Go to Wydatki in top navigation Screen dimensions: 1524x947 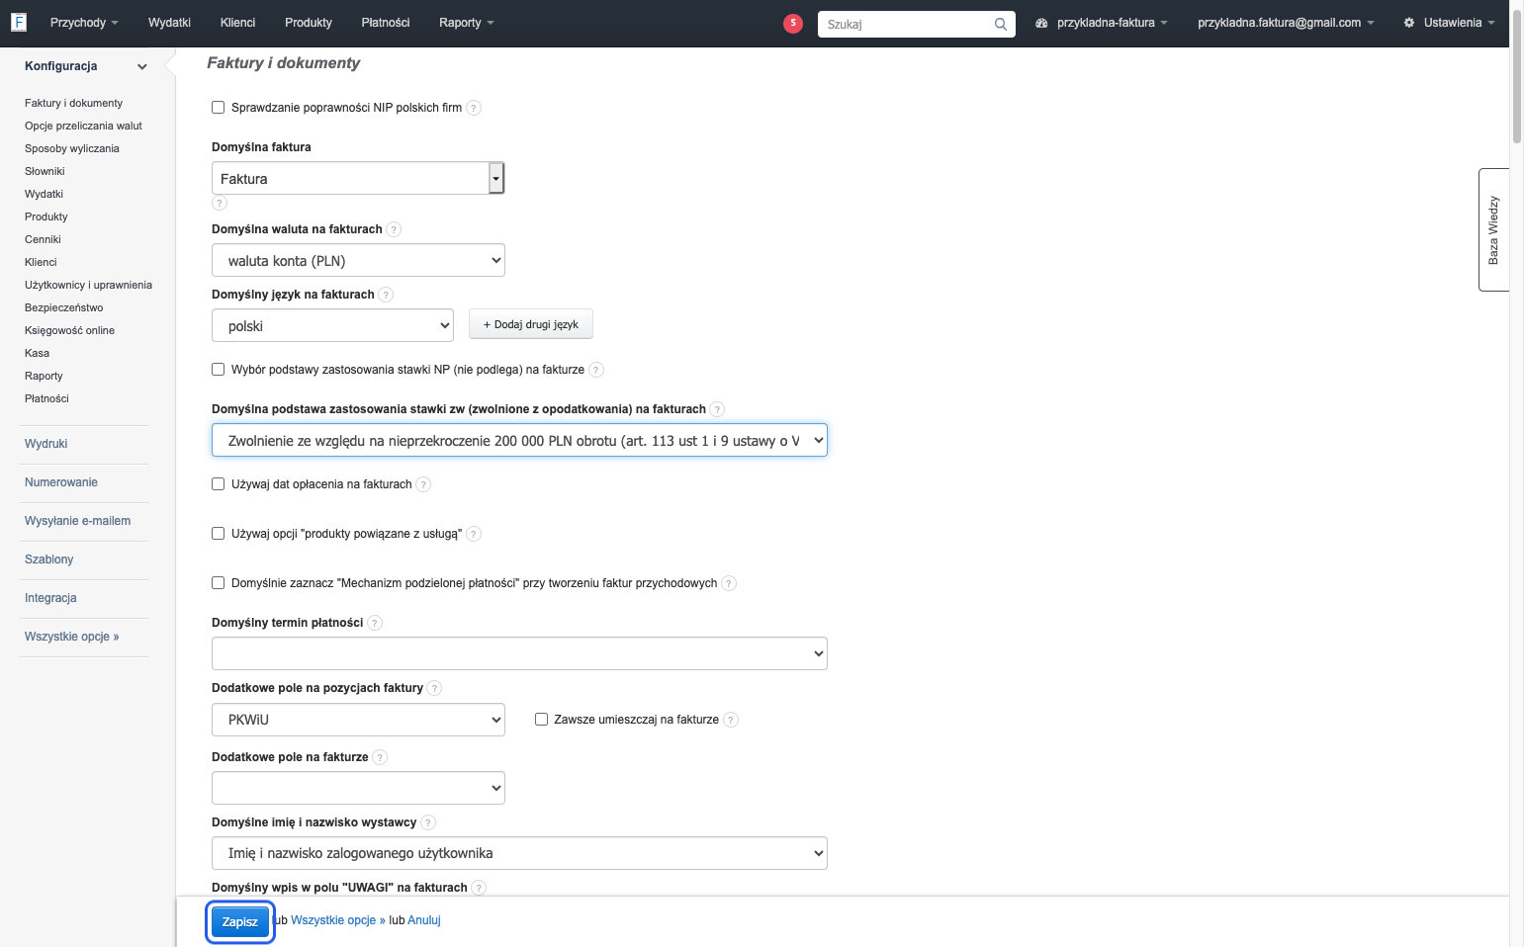click(169, 23)
